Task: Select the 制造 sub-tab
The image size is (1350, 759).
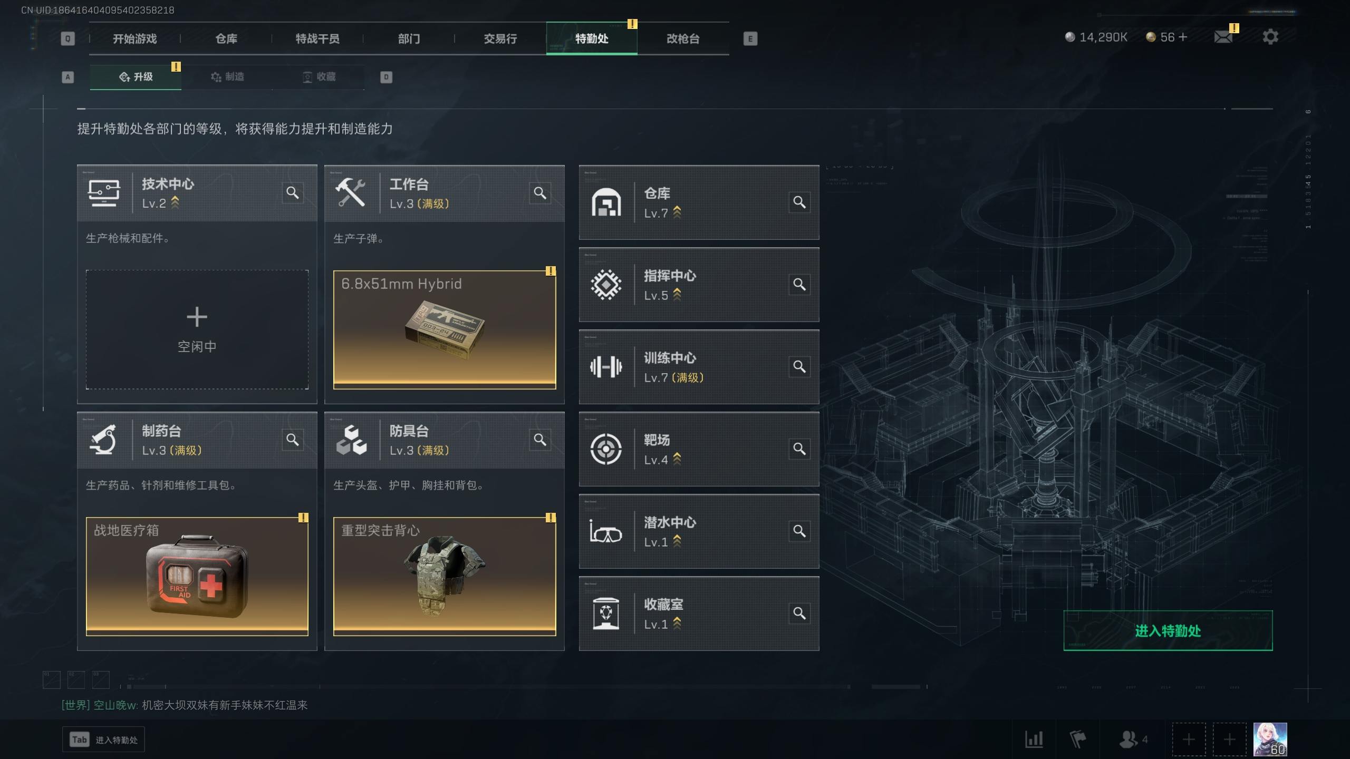Action: [227, 77]
